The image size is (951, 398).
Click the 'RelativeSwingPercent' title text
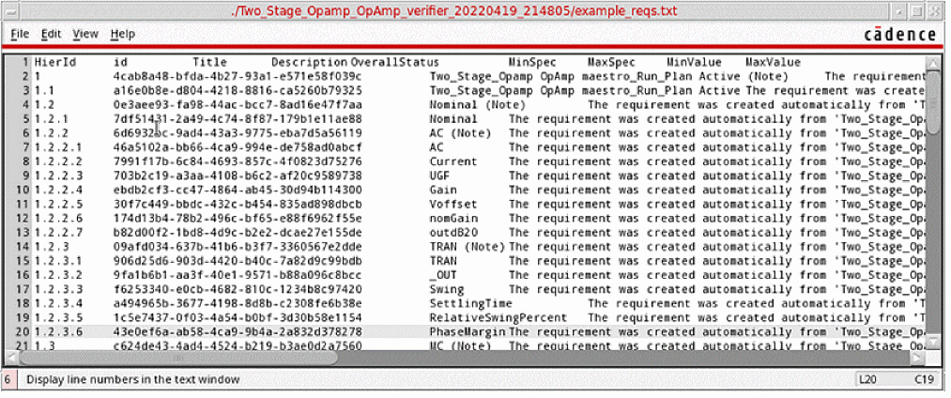point(498,318)
